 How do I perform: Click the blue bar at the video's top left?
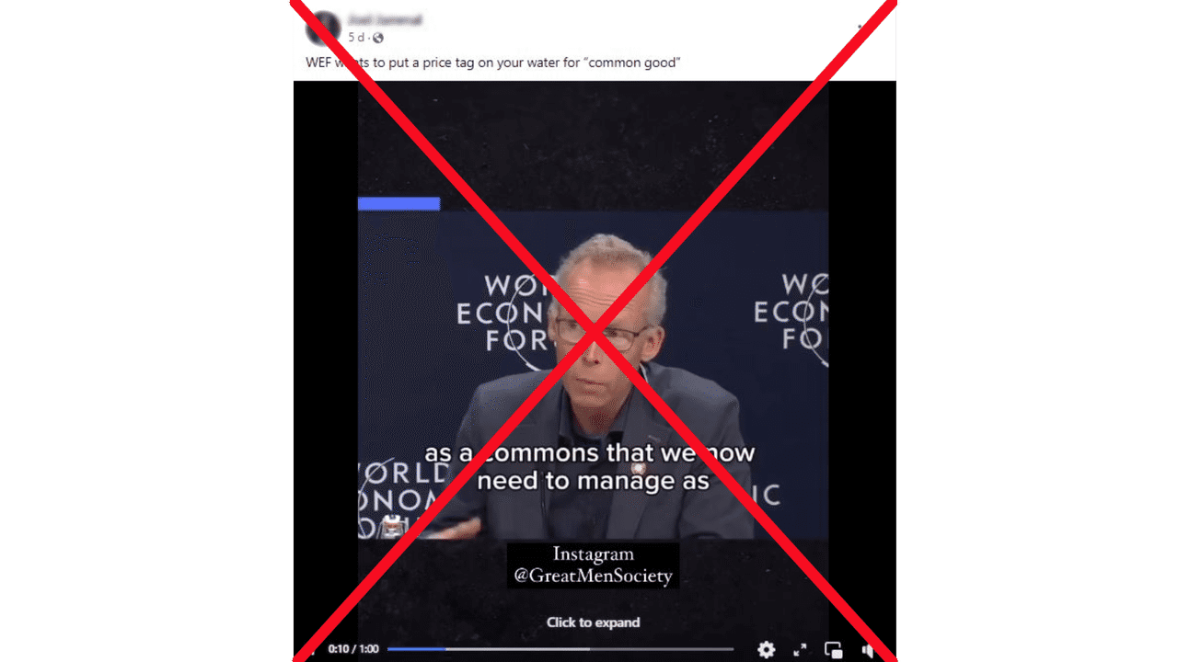tap(398, 204)
